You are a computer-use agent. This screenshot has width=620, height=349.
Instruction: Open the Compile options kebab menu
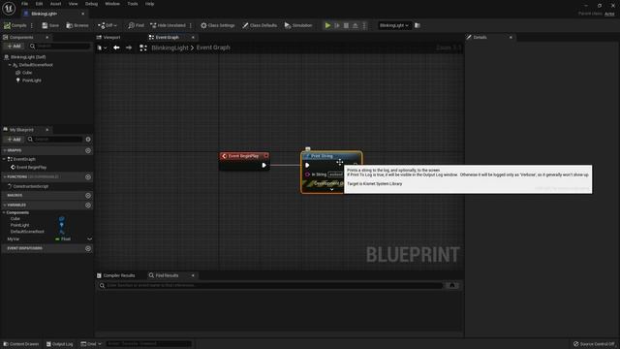32,25
